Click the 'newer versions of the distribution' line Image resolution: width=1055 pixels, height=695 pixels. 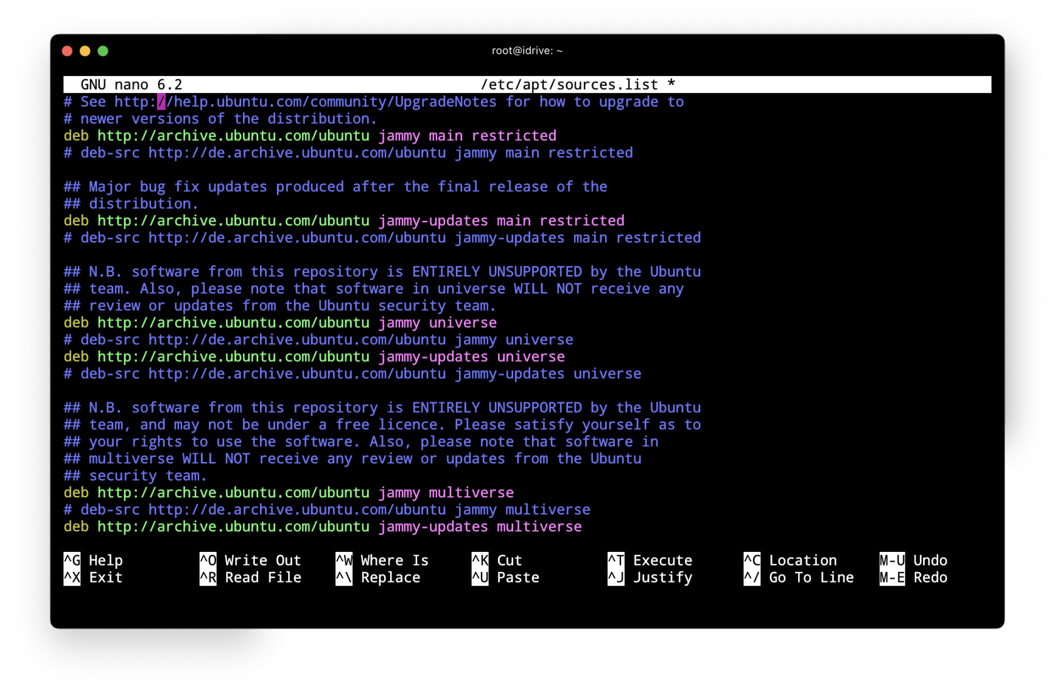[x=220, y=119]
